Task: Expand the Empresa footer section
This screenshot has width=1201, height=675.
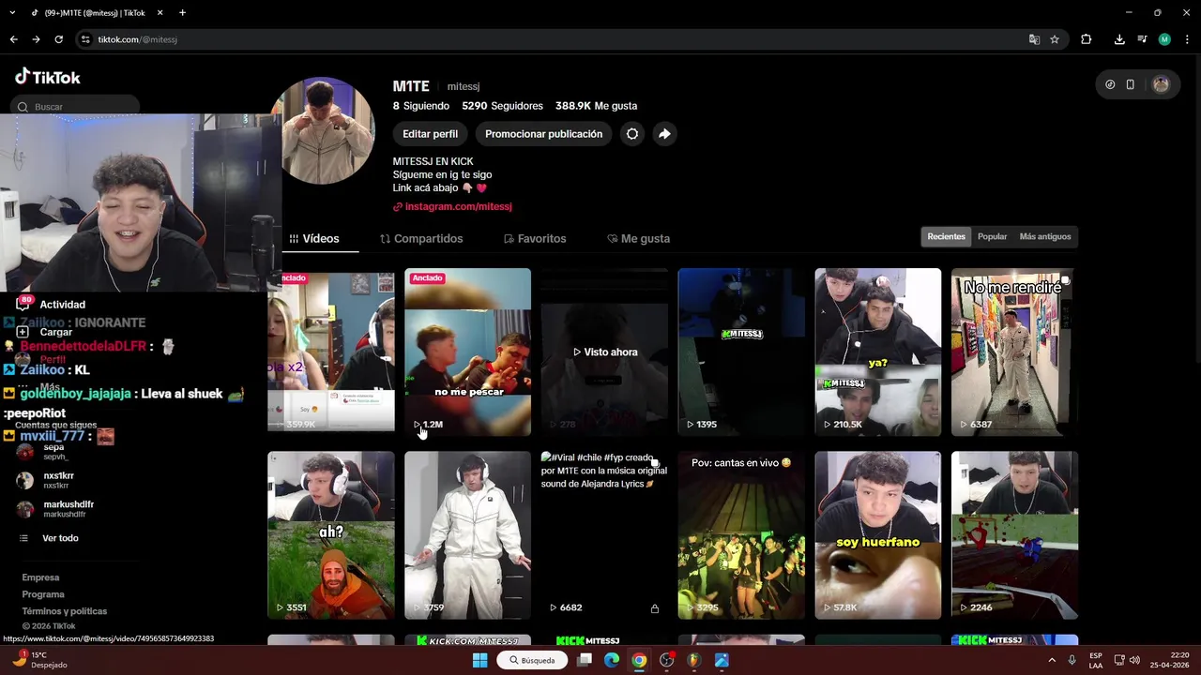Action: tap(40, 577)
